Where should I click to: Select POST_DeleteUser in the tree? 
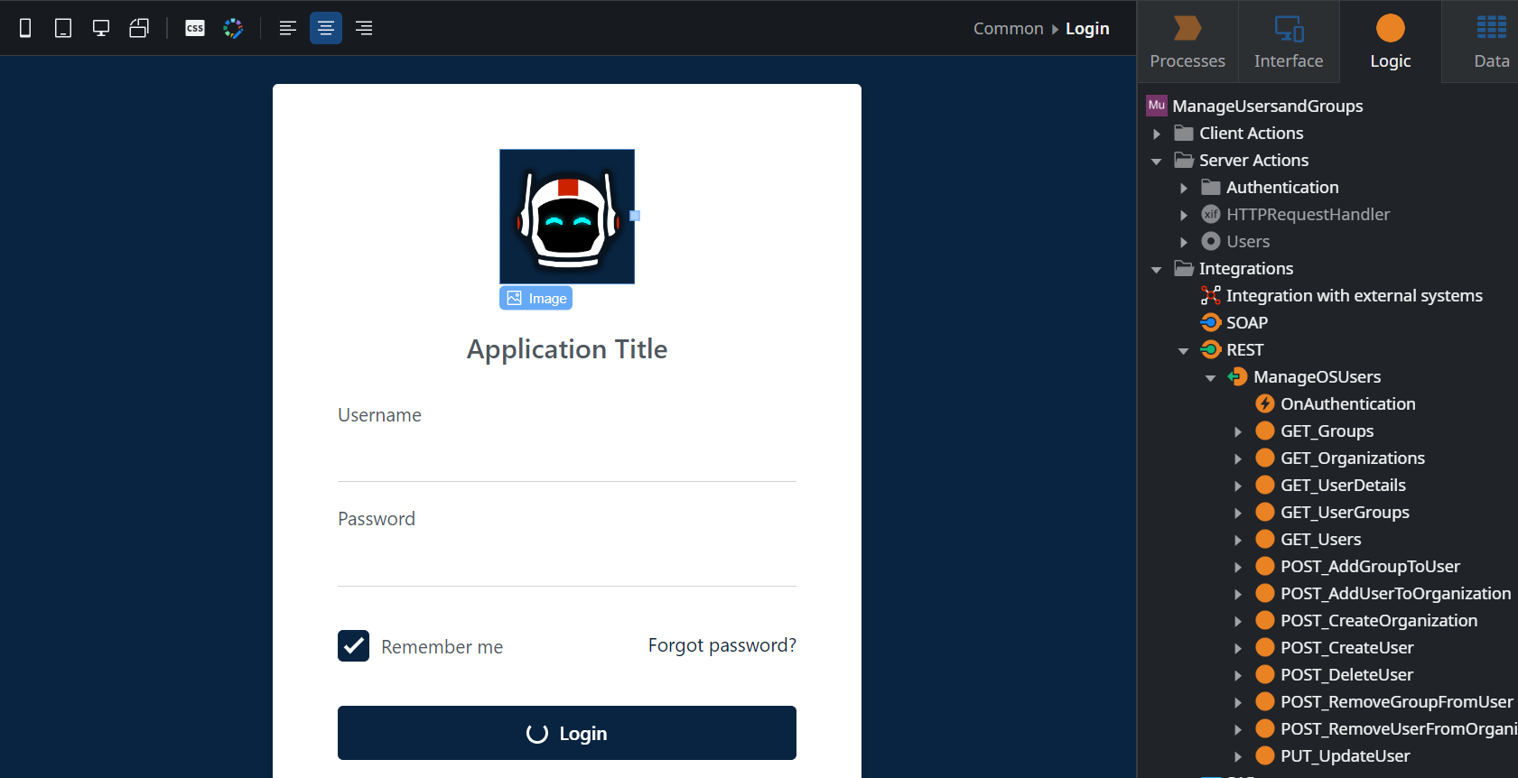point(1346,674)
